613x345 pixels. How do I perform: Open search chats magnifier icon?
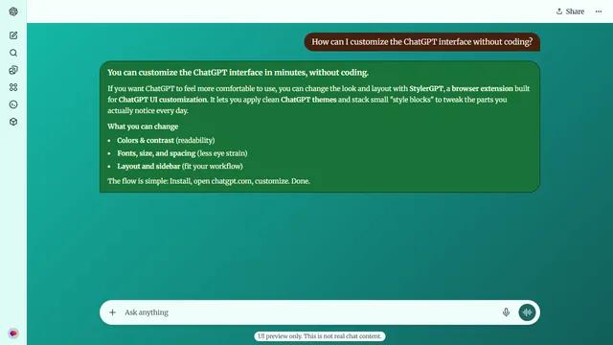coord(13,53)
